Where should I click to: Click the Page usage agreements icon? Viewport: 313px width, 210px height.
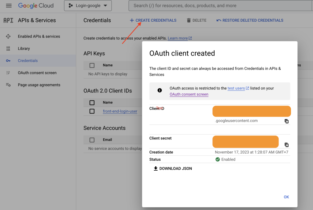click(x=8, y=85)
